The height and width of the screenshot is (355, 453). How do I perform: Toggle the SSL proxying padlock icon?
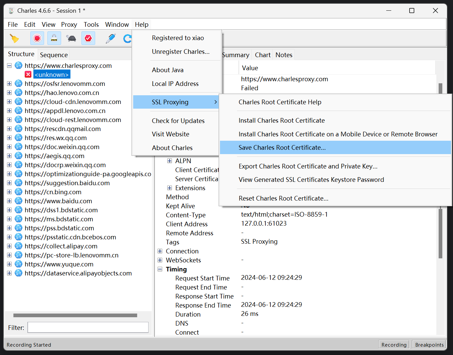pos(54,38)
